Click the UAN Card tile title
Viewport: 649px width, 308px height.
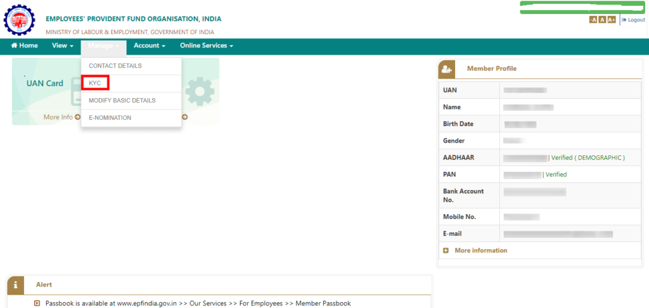click(45, 83)
